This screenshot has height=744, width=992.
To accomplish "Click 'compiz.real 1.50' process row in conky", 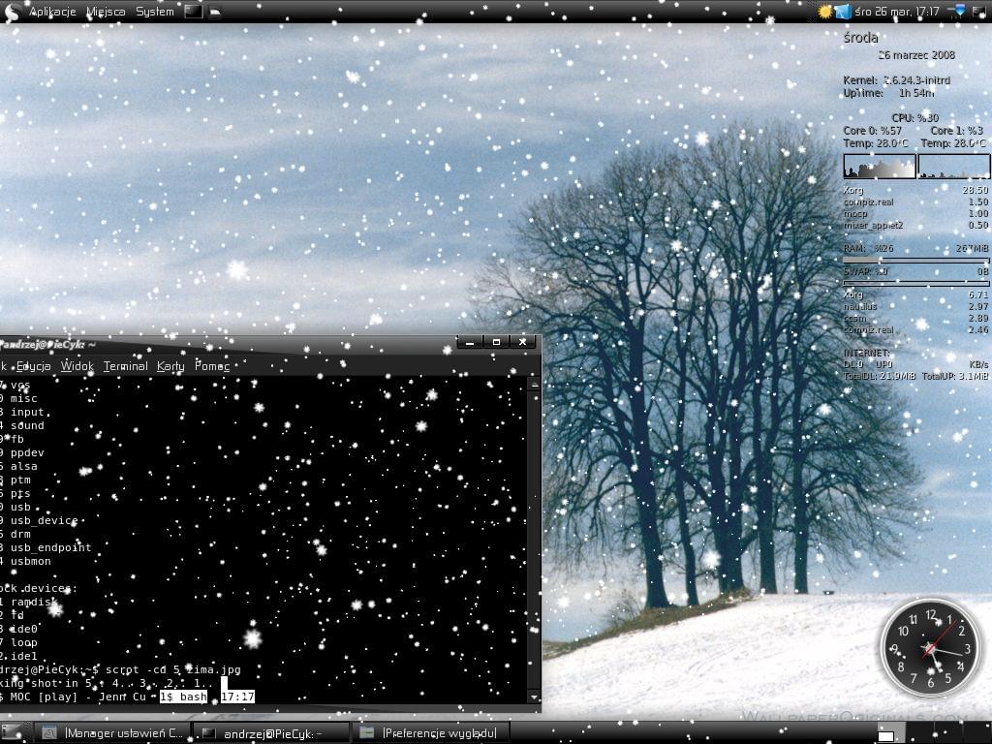I will pos(915,201).
